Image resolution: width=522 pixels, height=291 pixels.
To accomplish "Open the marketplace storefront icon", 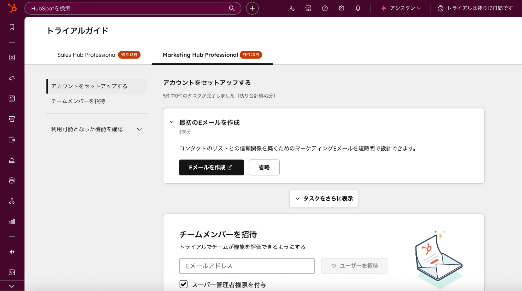I will tap(308, 8).
